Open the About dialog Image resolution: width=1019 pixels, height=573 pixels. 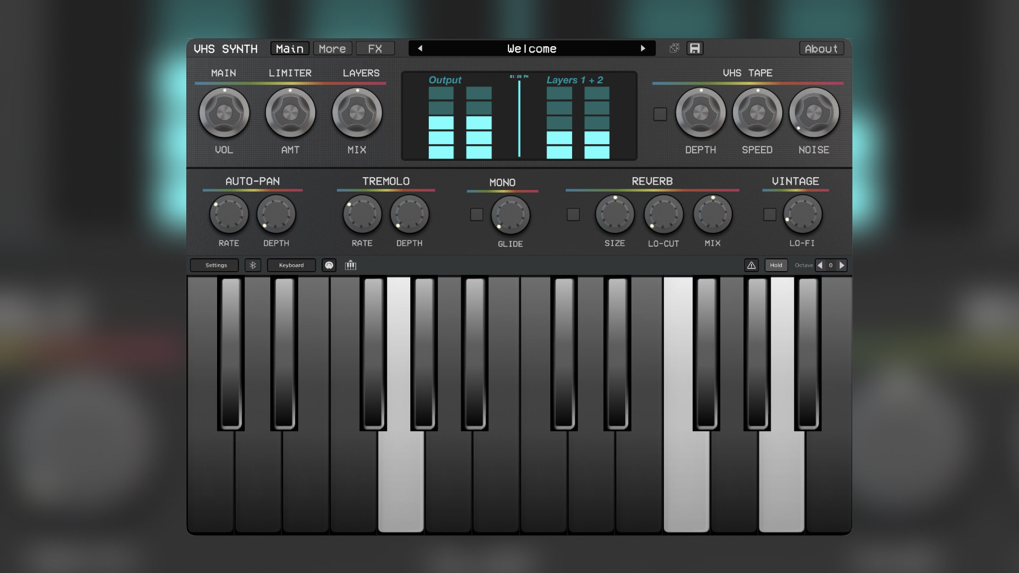pos(821,48)
